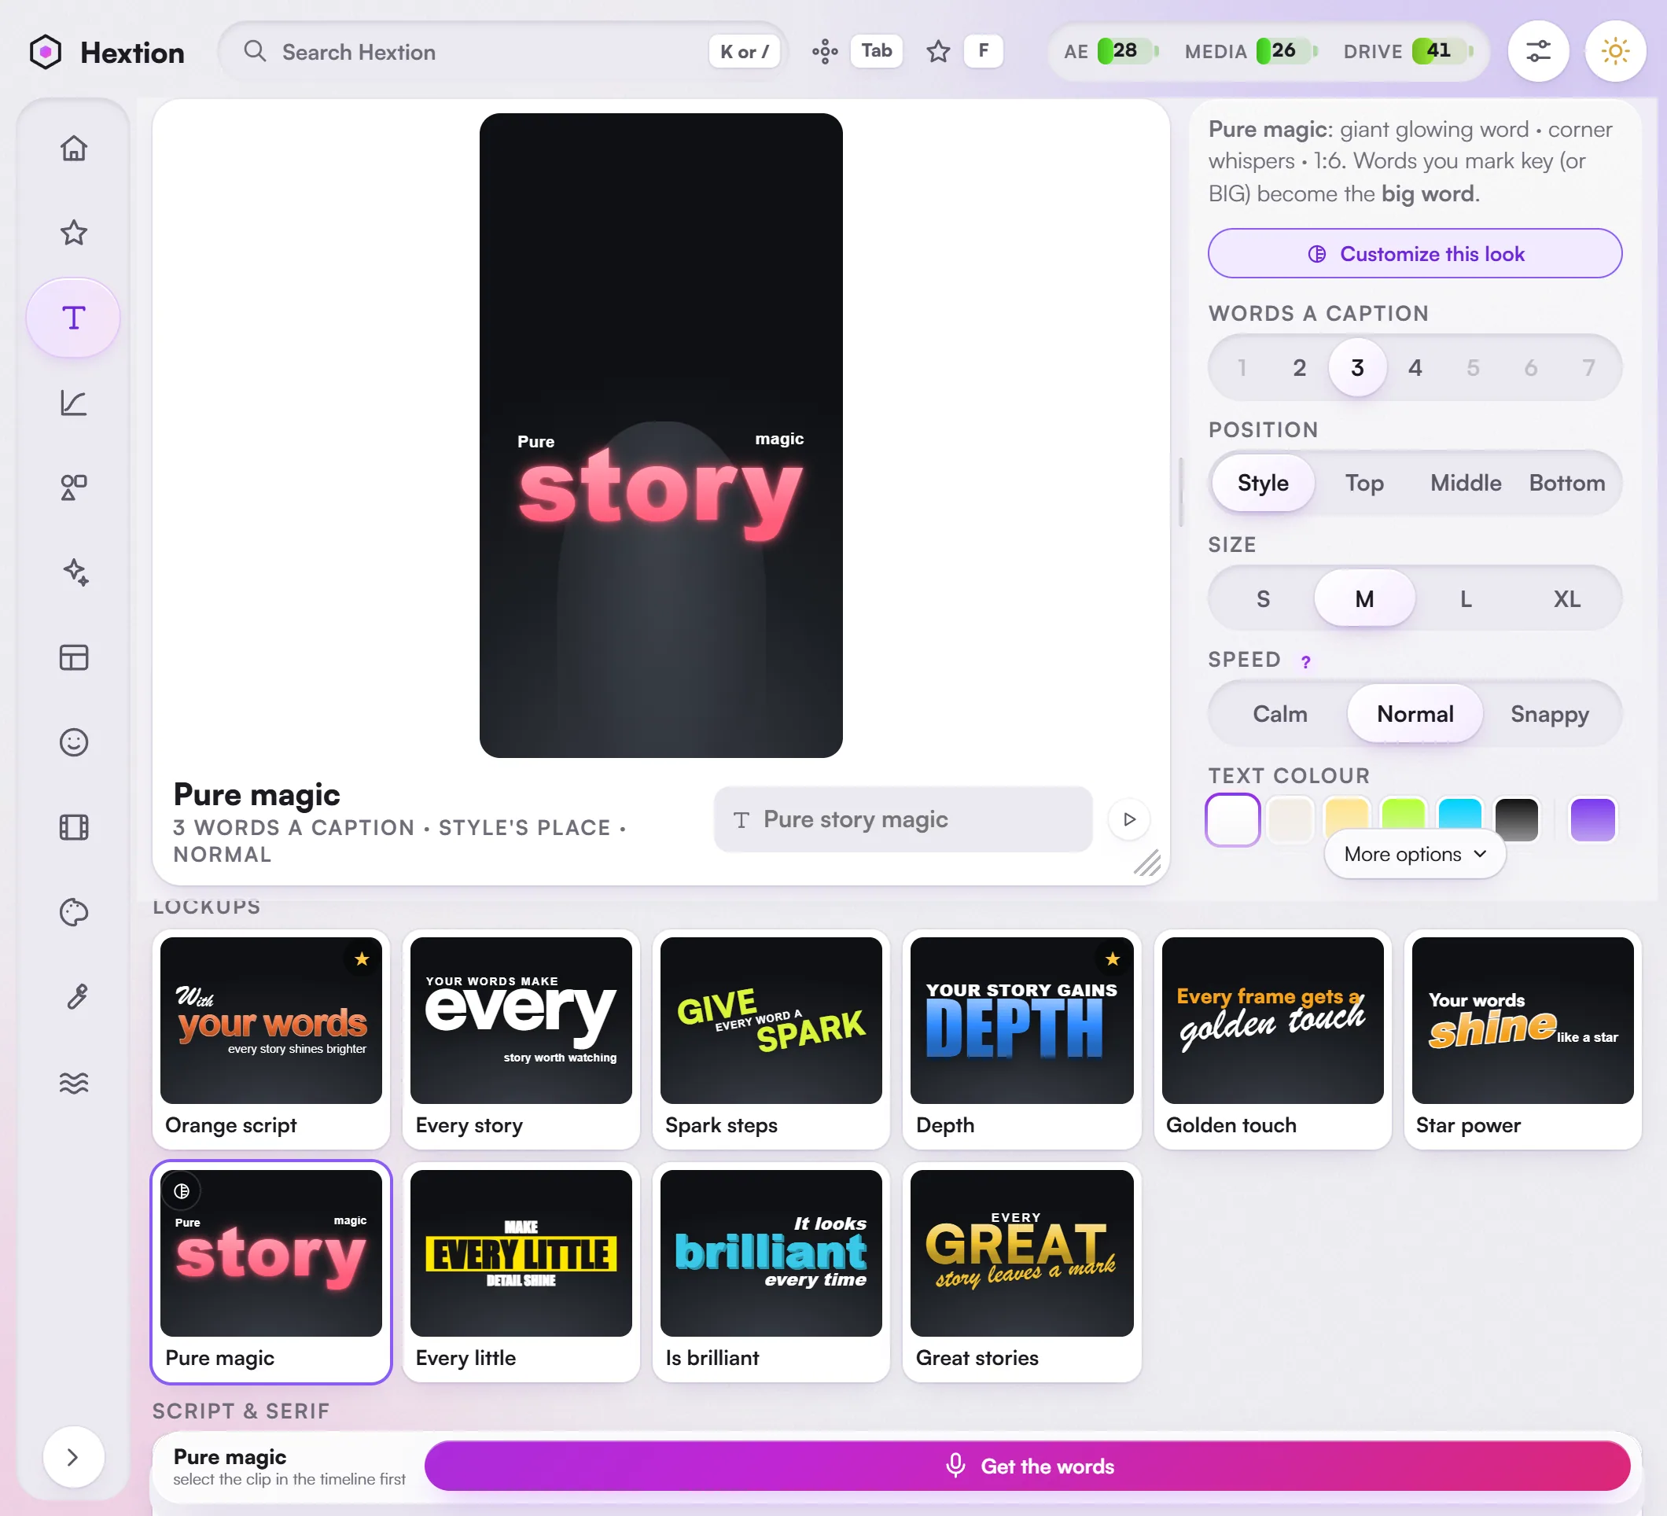Open the waves icon in sidebar

tap(74, 1082)
